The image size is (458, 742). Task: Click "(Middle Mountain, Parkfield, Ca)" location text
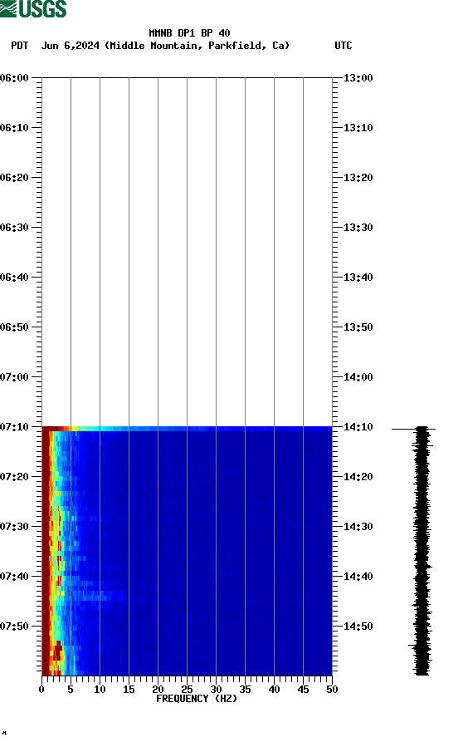197,46
